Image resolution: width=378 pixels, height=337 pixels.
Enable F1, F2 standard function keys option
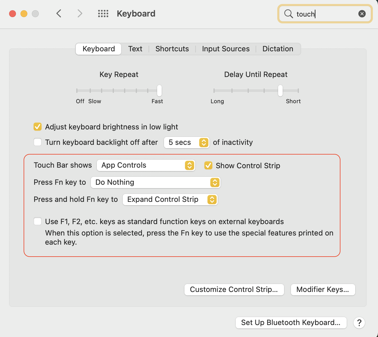[38, 221]
